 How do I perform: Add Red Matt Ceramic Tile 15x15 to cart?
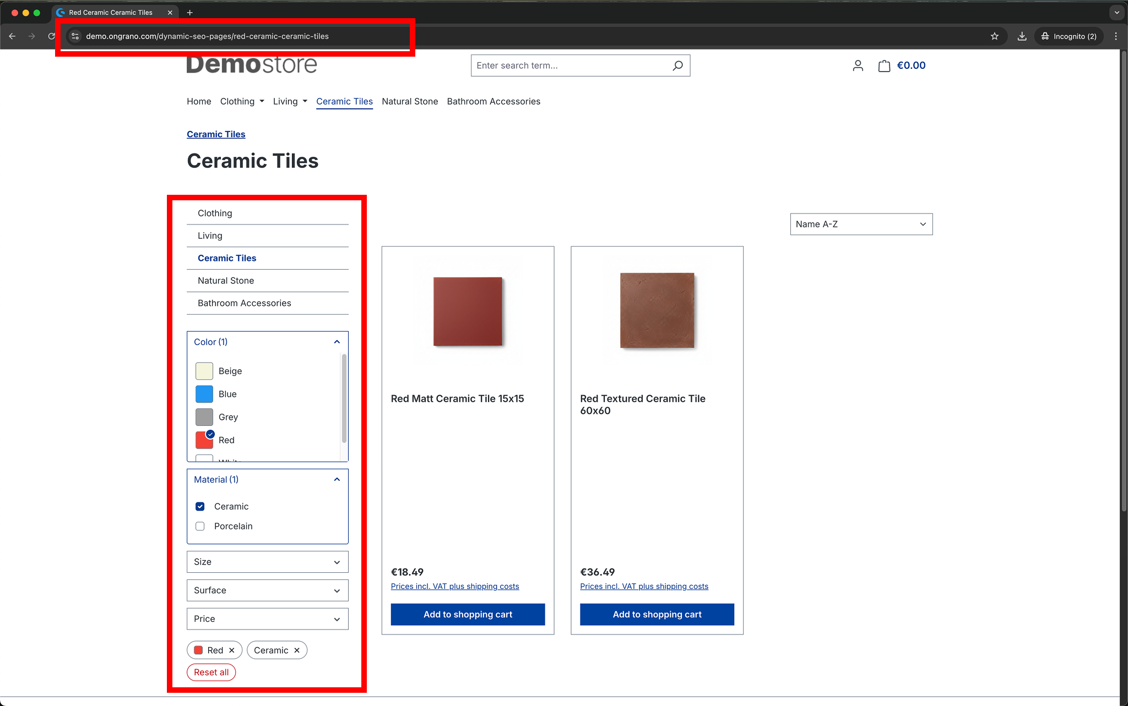468,615
